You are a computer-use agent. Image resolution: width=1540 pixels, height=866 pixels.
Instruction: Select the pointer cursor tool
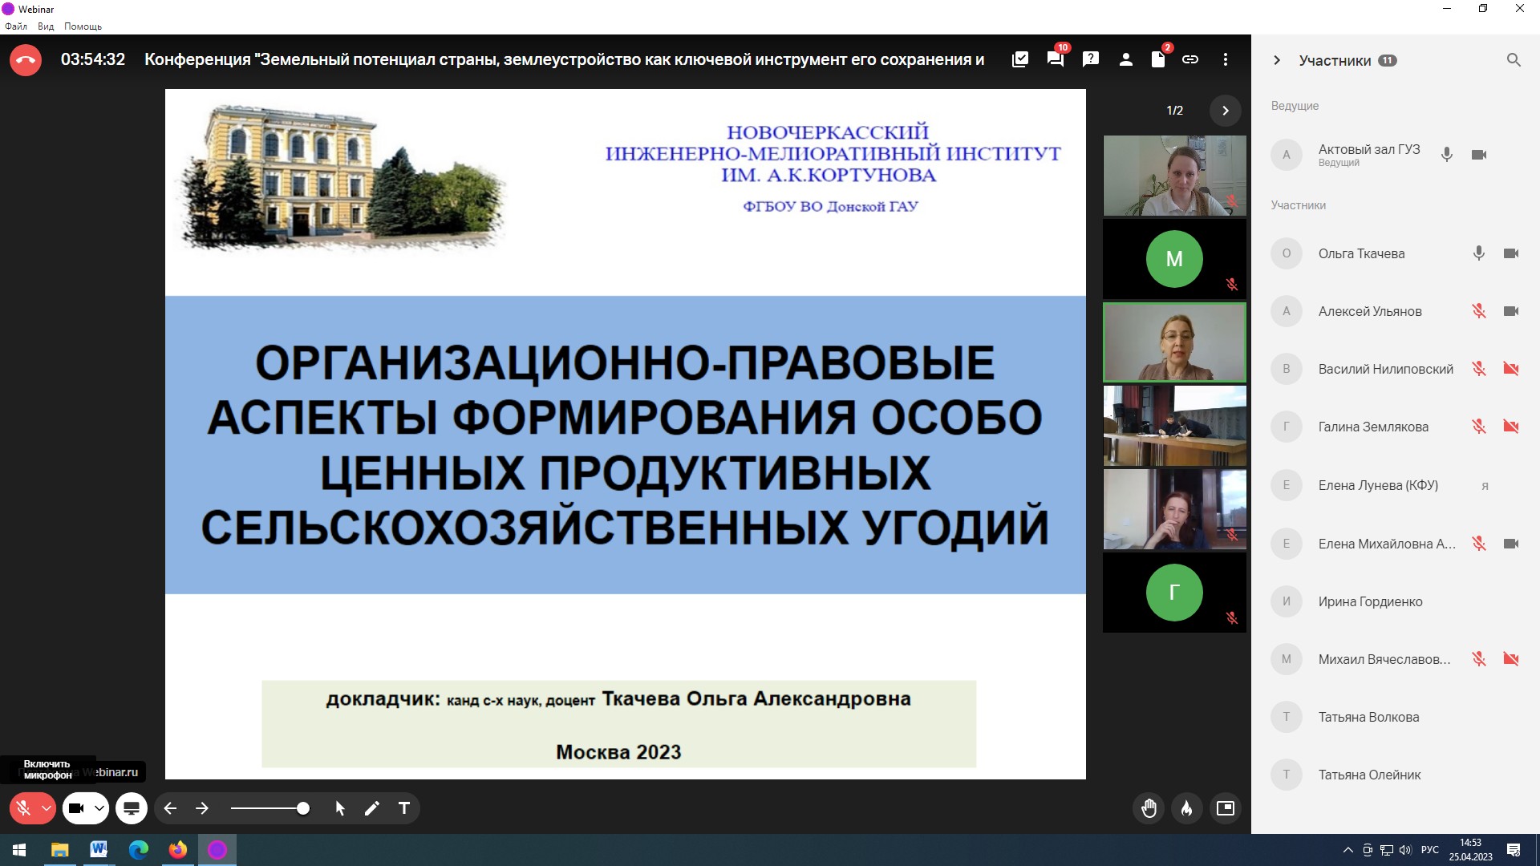point(339,808)
